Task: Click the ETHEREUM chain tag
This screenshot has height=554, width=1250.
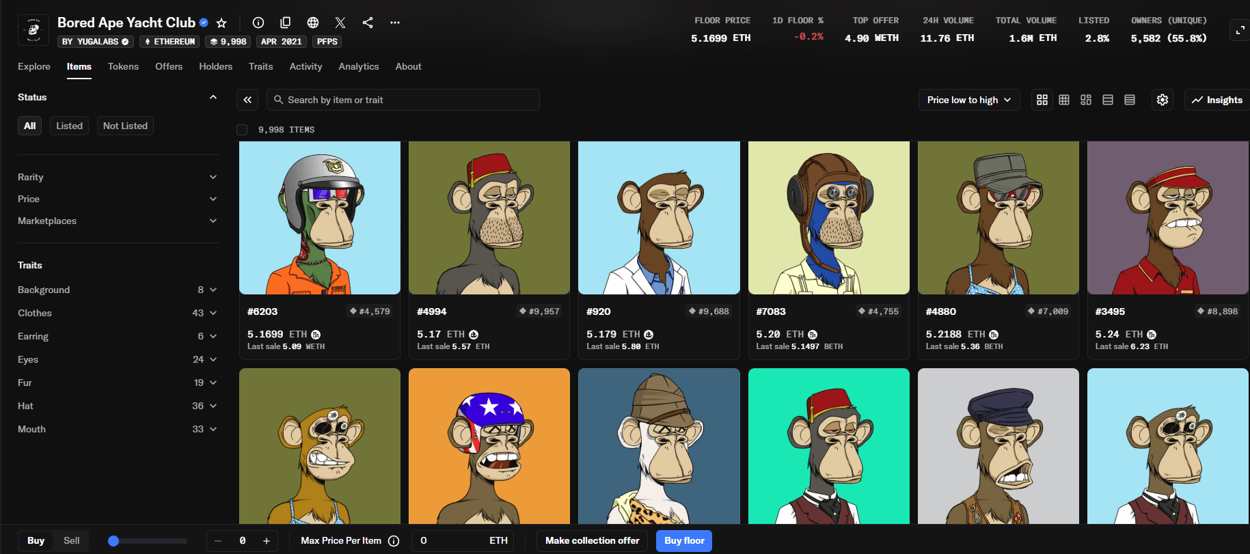Action: [x=169, y=42]
